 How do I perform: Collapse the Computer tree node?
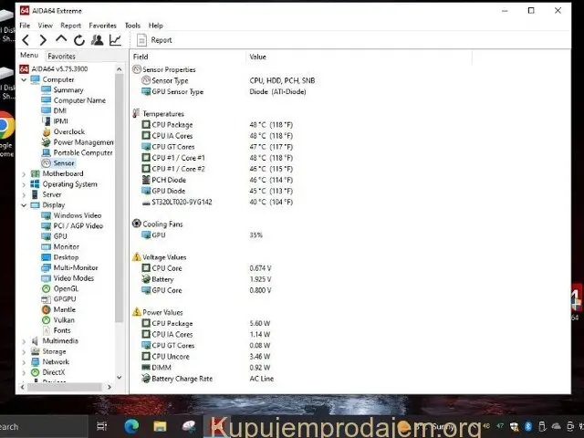[25, 79]
